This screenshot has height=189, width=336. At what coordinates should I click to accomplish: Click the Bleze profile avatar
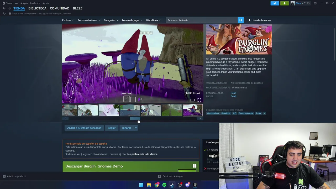pos(292,3)
